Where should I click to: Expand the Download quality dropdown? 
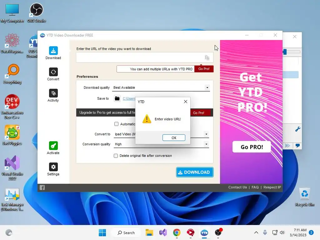click(x=207, y=87)
